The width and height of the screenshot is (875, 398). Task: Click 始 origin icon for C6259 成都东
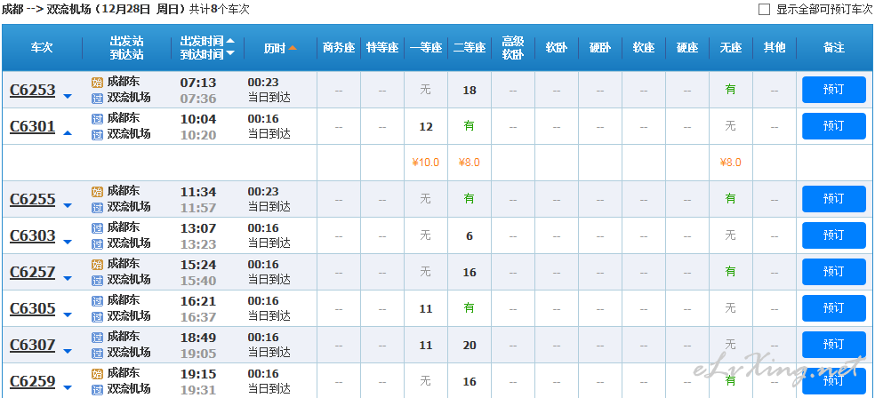point(97,373)
